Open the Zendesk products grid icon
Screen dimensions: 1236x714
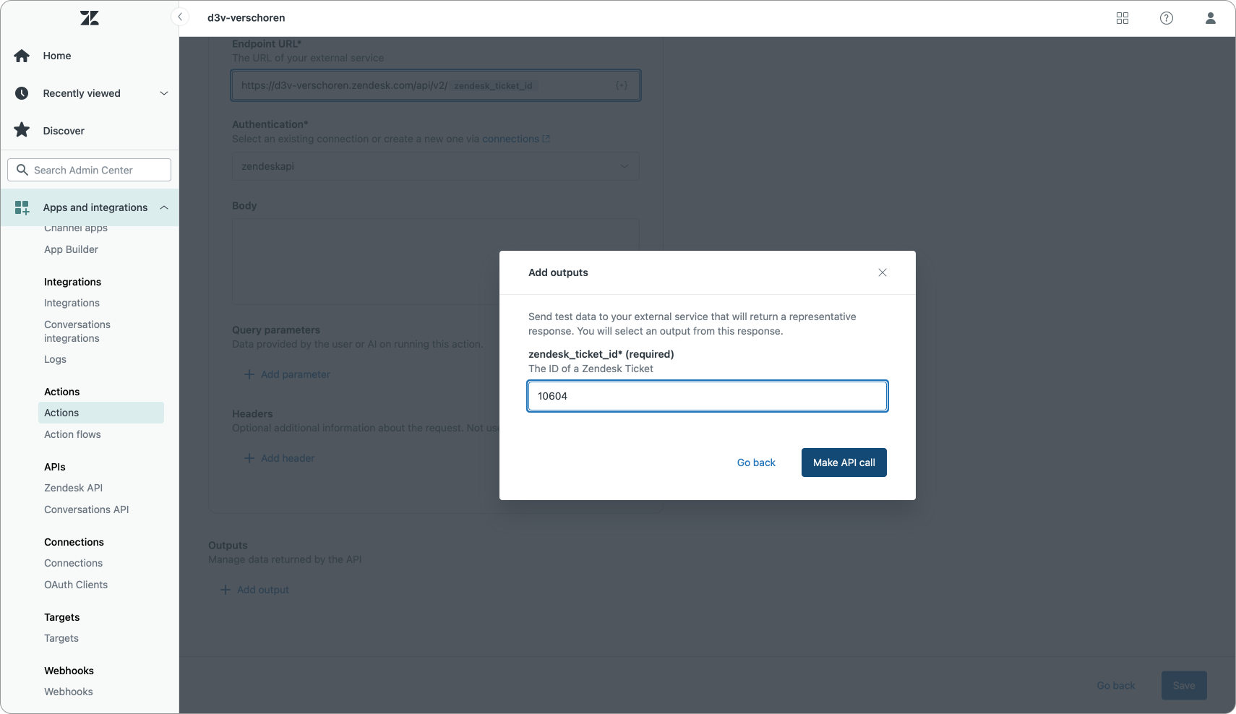1123,18
